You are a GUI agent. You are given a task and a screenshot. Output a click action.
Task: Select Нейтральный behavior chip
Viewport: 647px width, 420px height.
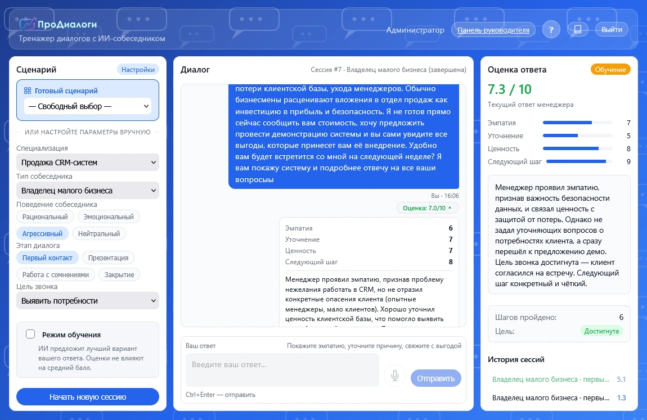point(99,234)
